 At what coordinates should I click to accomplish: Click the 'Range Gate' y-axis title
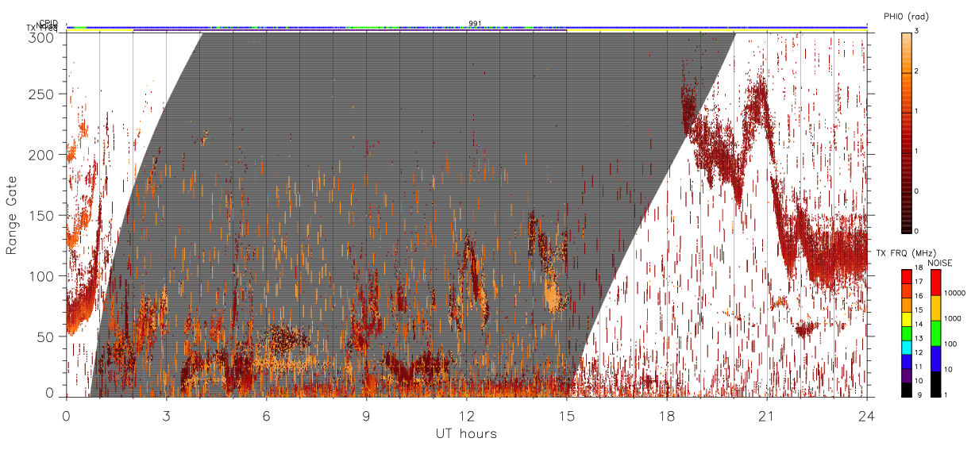pyautogui.click(x=12, y=215)
